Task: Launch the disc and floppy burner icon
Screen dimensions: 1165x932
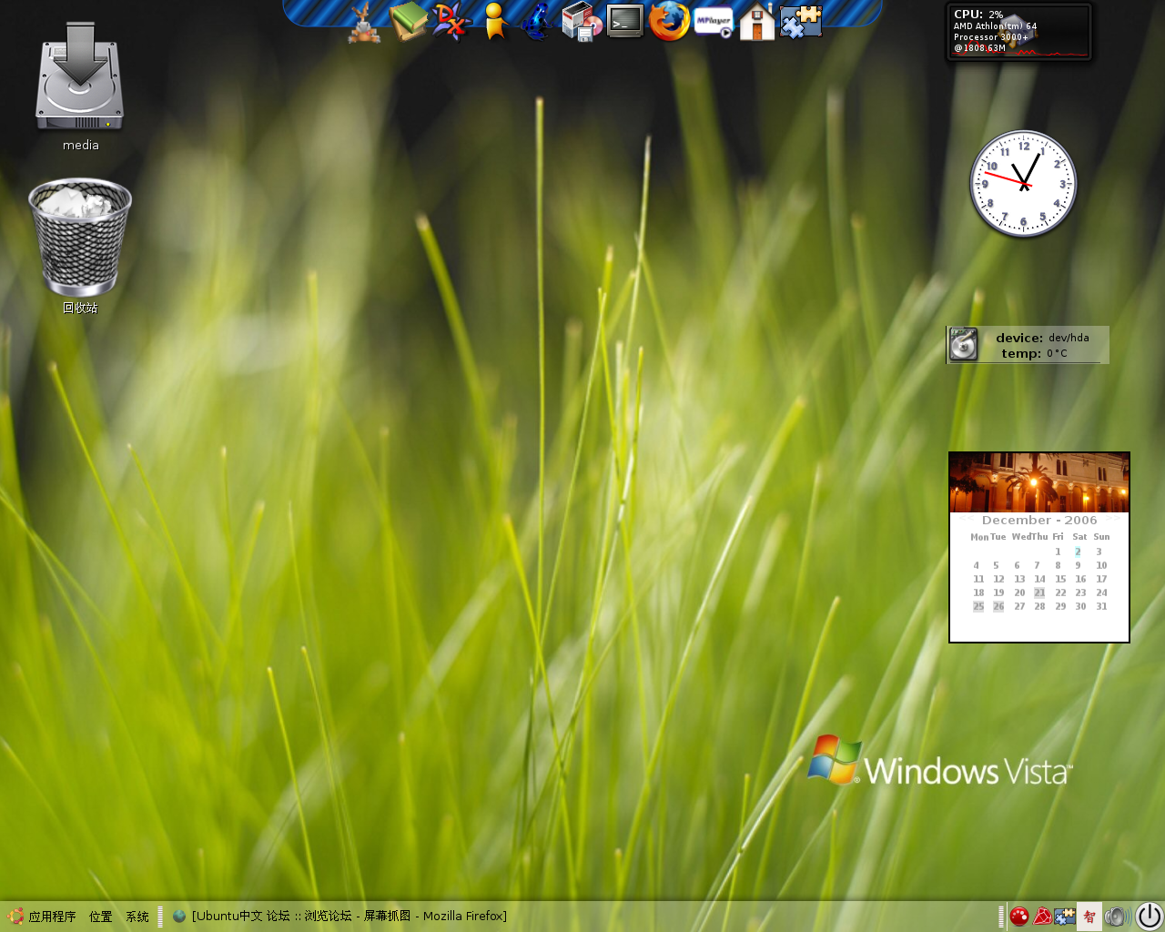Action: point(582,22)
